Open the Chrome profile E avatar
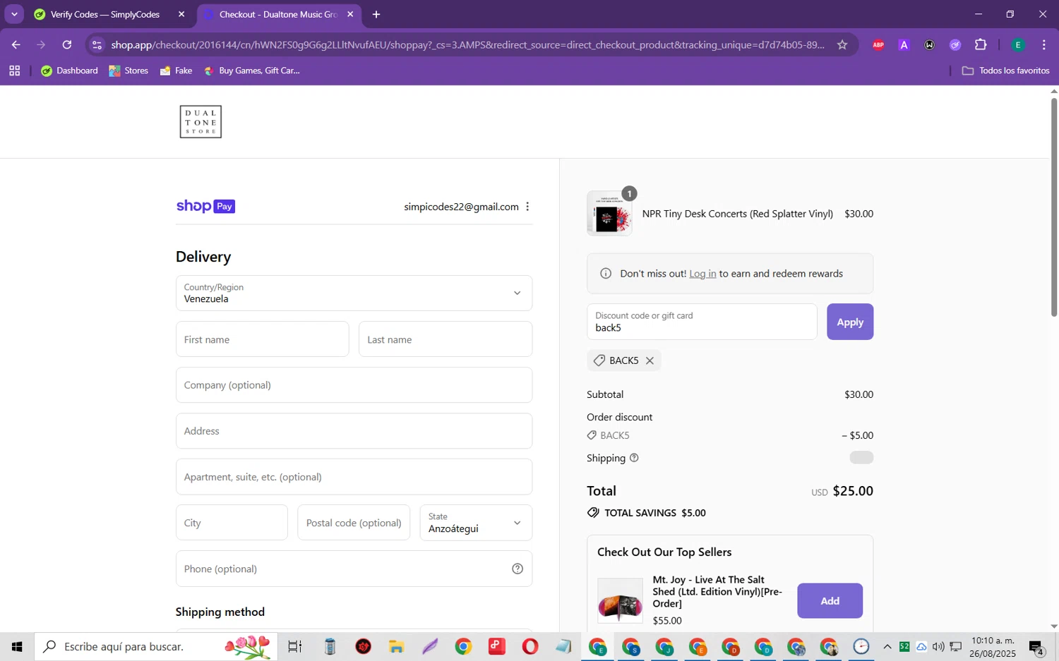 click(x=1017, y=44)
